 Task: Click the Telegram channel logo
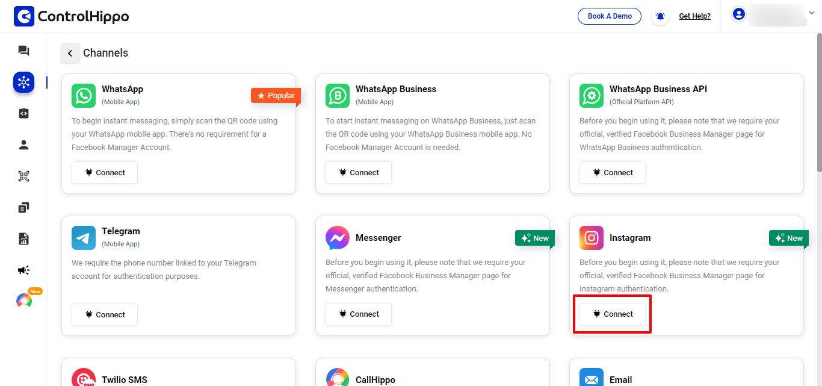(84, 238)
